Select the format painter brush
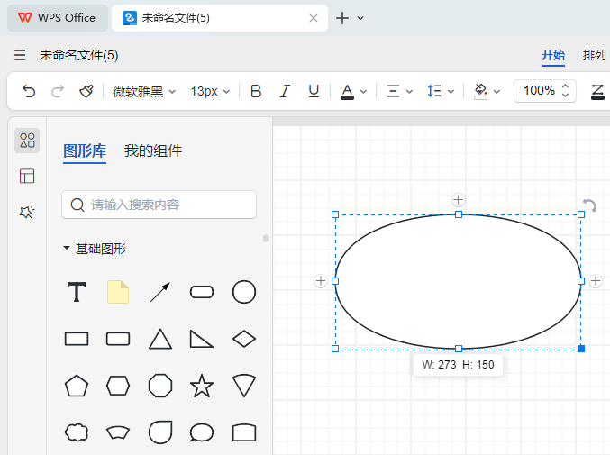Image resolution: width=610 pixels, height=455 pixels. point(86,91)
